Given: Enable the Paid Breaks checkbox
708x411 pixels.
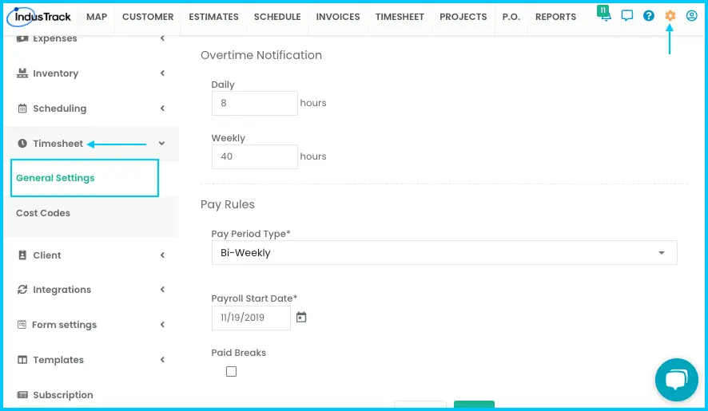Looking at the screenshot, I should (231, 371).
